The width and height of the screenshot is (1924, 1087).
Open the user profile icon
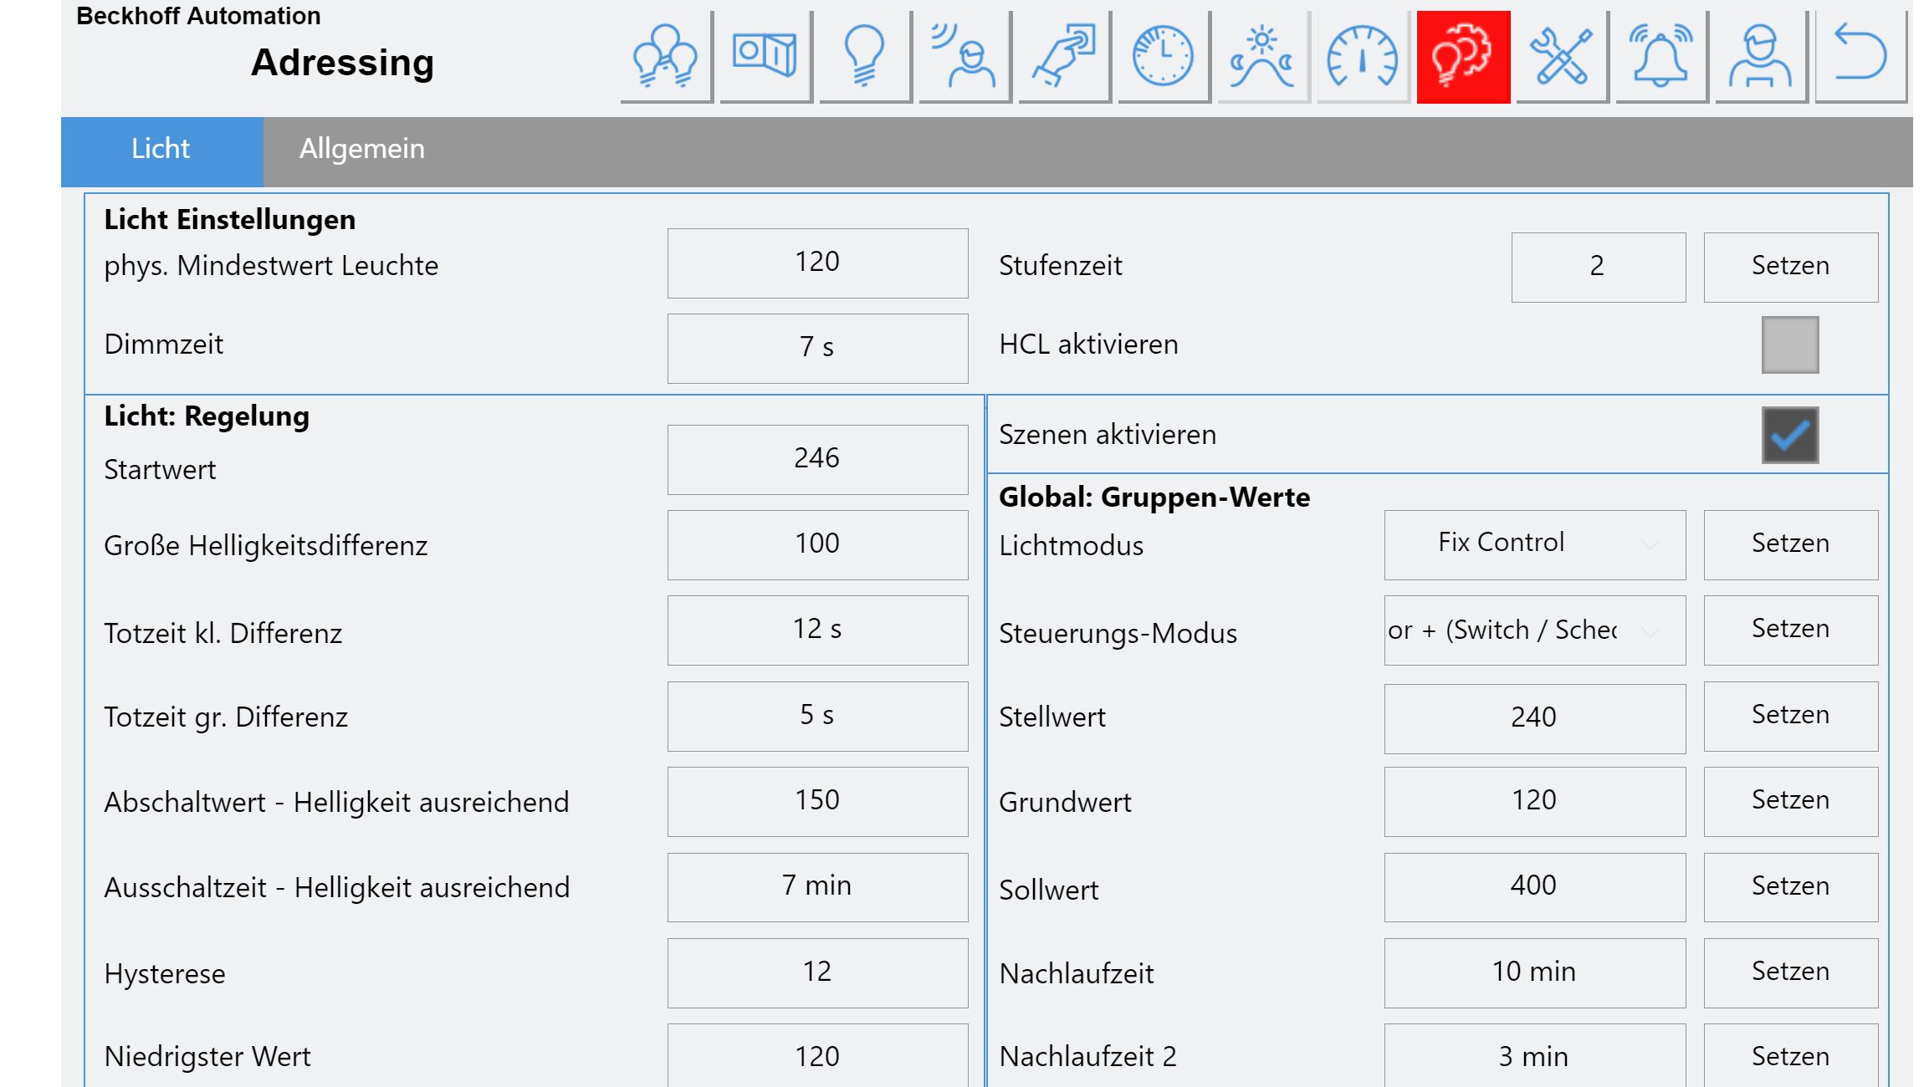coord(1761,57)
